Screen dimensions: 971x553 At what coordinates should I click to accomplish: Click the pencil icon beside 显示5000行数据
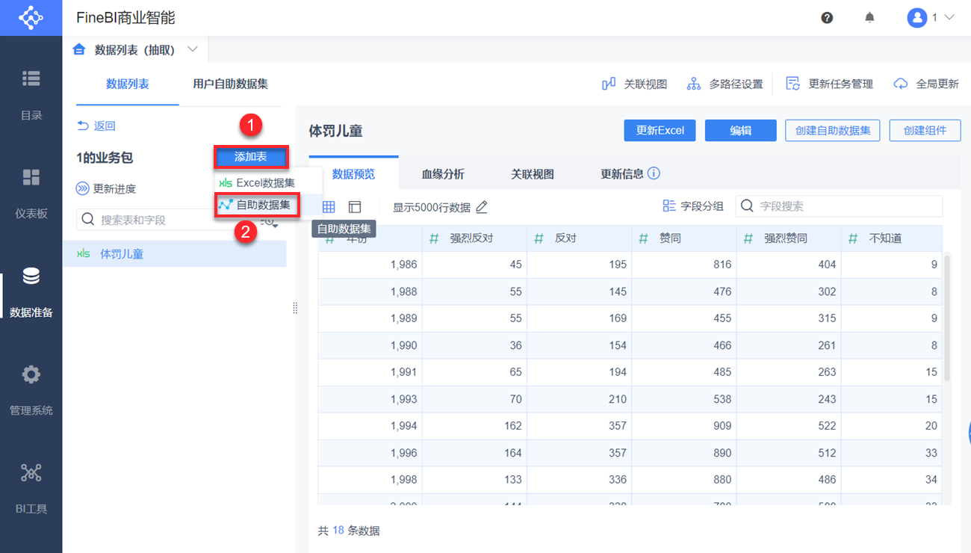tap(482, 206)
